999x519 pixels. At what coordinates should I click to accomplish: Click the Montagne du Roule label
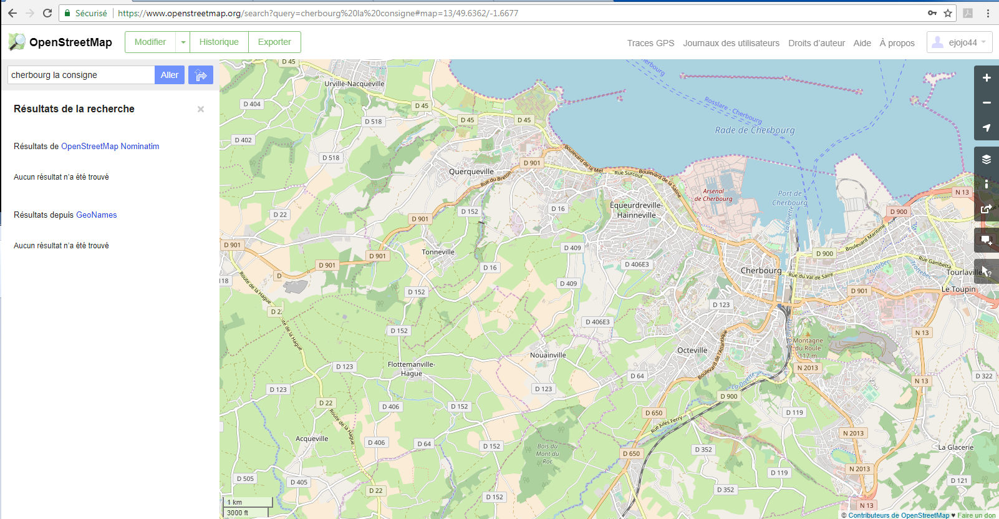click(x=808, y=348)
